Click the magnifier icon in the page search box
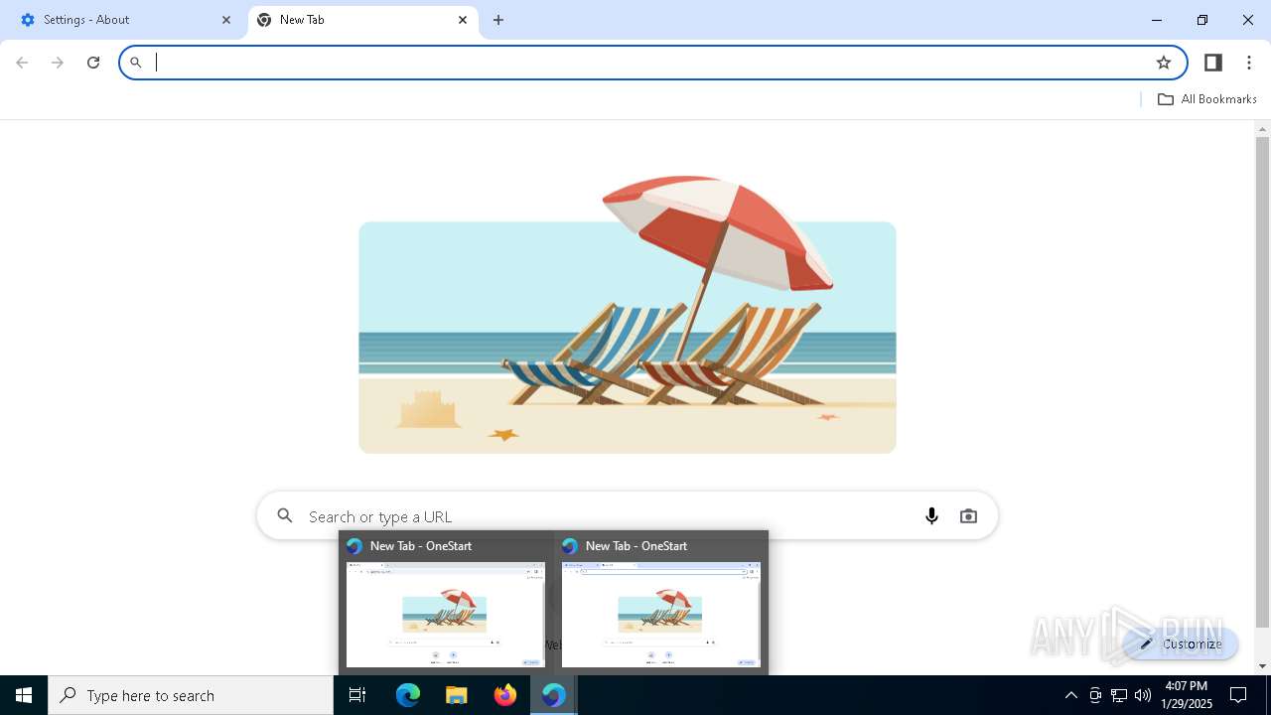Screen dimensions: 1271x715 pyautogui.click(x=285, y=515)
